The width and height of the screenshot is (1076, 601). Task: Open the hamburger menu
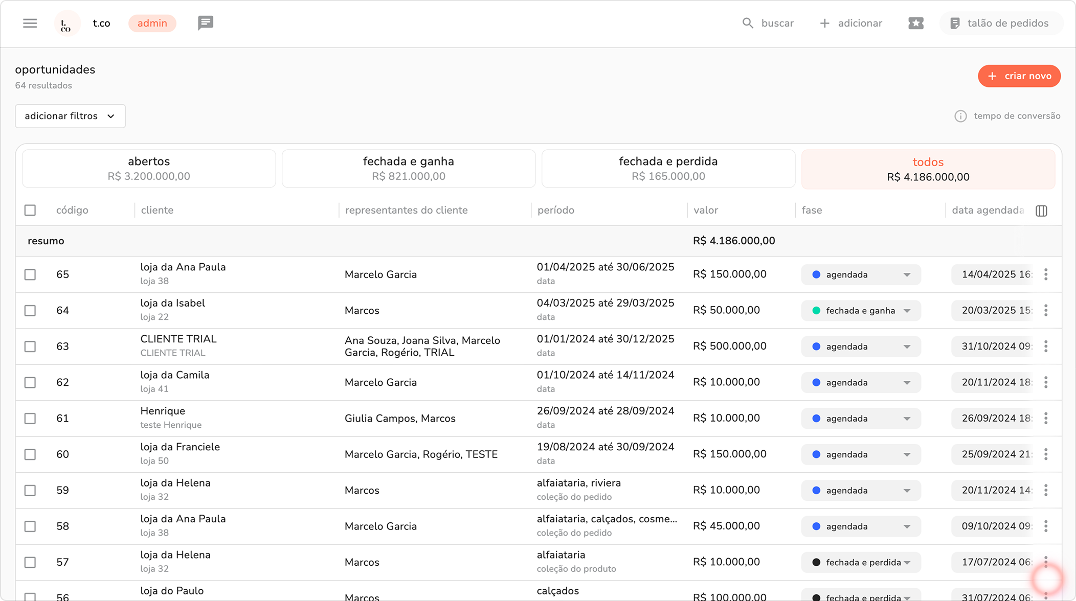point(30,24)
